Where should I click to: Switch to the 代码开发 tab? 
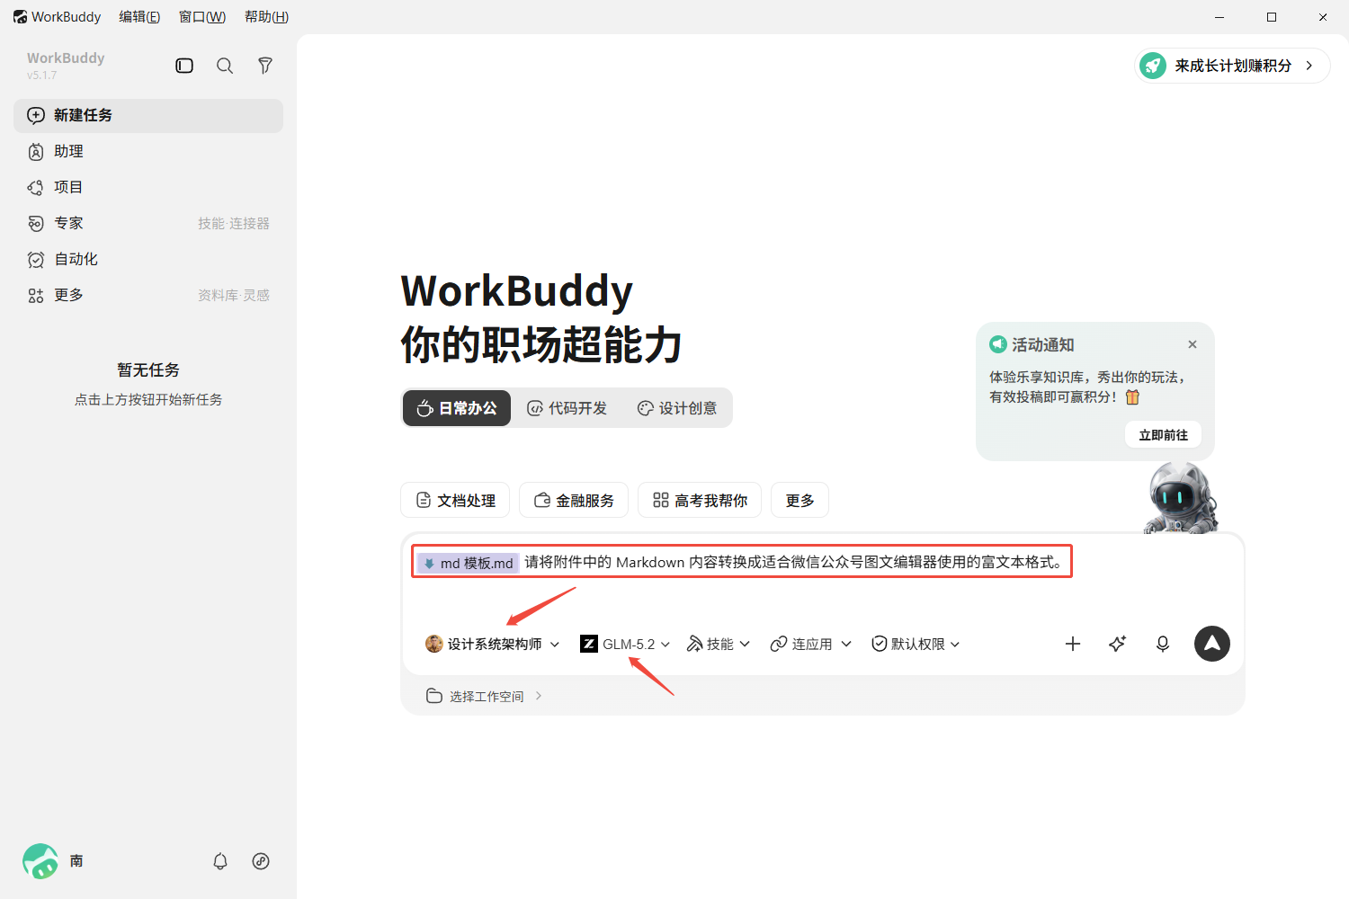tap(567, 408)
